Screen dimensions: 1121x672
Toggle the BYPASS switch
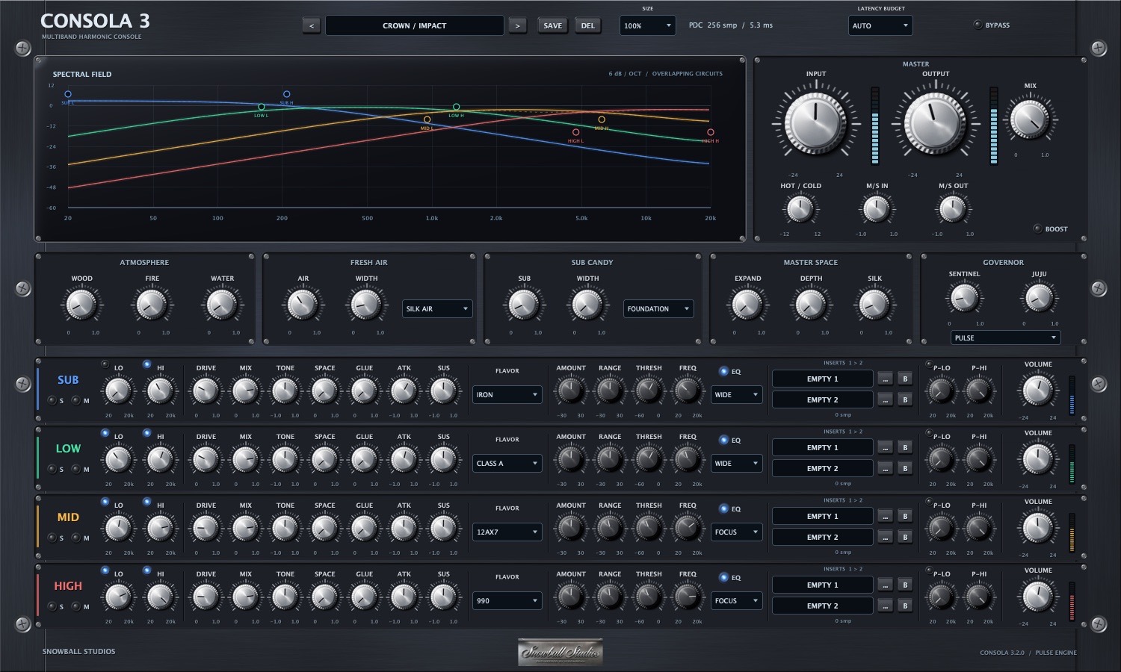pyautogui.click(x=978, y=25)
